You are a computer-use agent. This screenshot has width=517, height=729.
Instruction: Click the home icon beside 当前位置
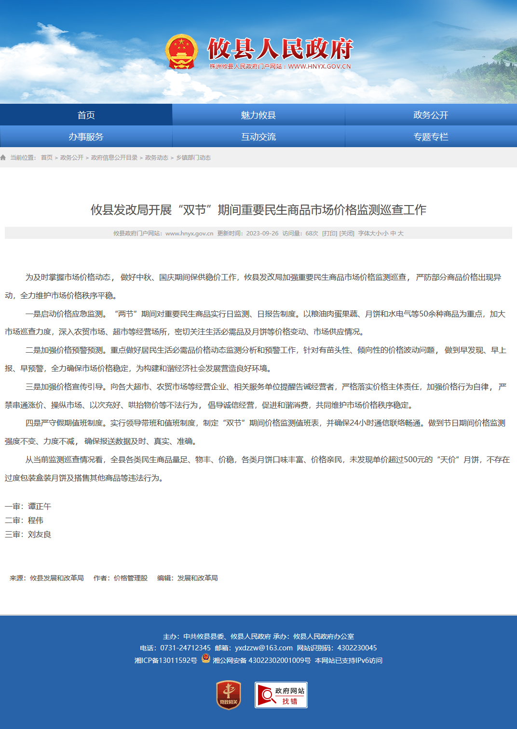(3, 158)
